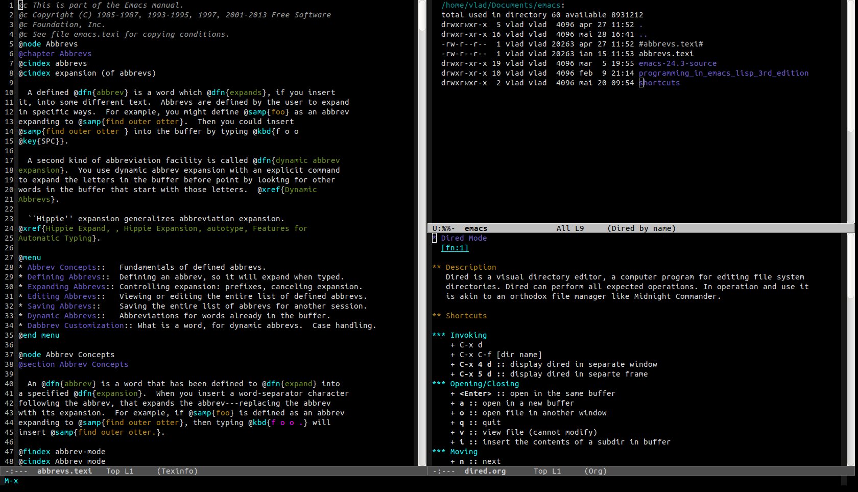Open the Abbrev Concepts menu entry
Viewport: 858px width, 492px height.
[62, 267]
